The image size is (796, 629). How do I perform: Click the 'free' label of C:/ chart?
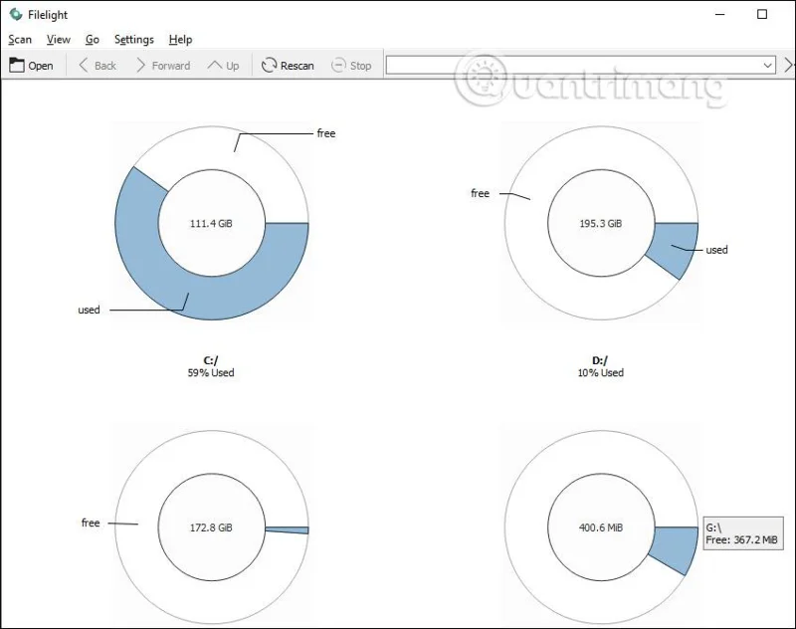click(x=326, y=133)
